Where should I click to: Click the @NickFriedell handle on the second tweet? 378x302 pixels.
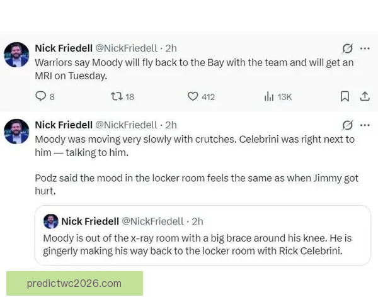coord(126,125)
